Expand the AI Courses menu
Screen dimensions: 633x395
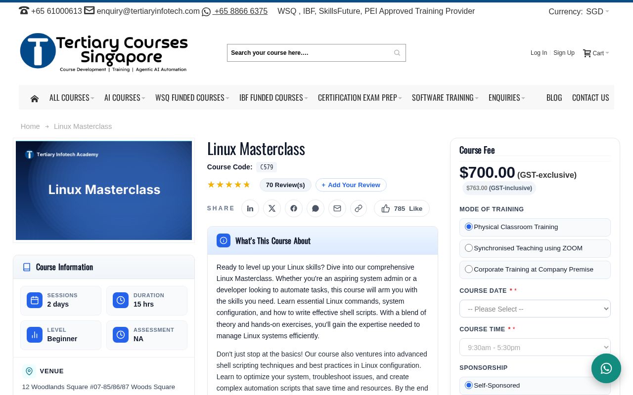(125, 98)
